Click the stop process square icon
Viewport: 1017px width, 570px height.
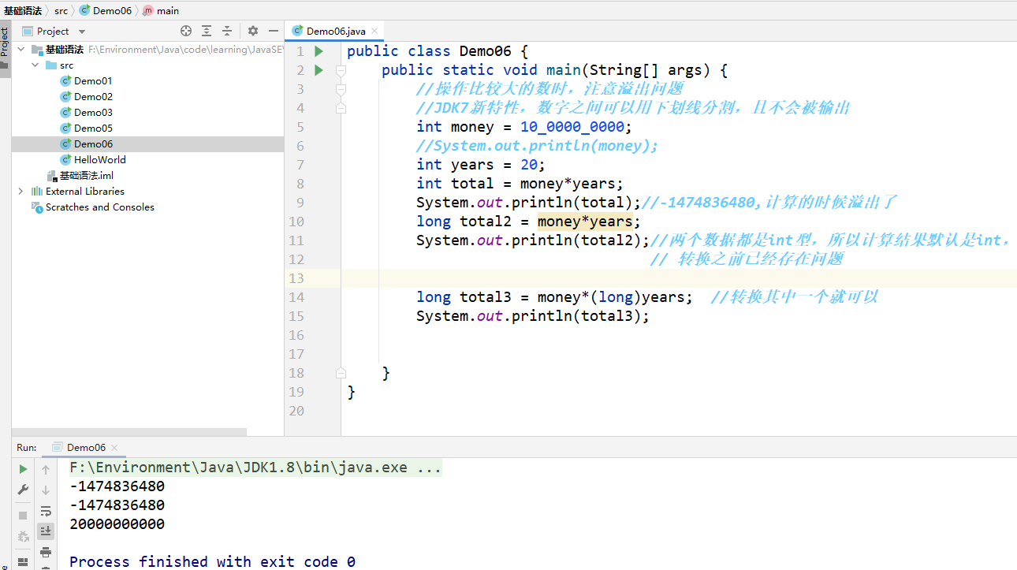click(23, 515)
